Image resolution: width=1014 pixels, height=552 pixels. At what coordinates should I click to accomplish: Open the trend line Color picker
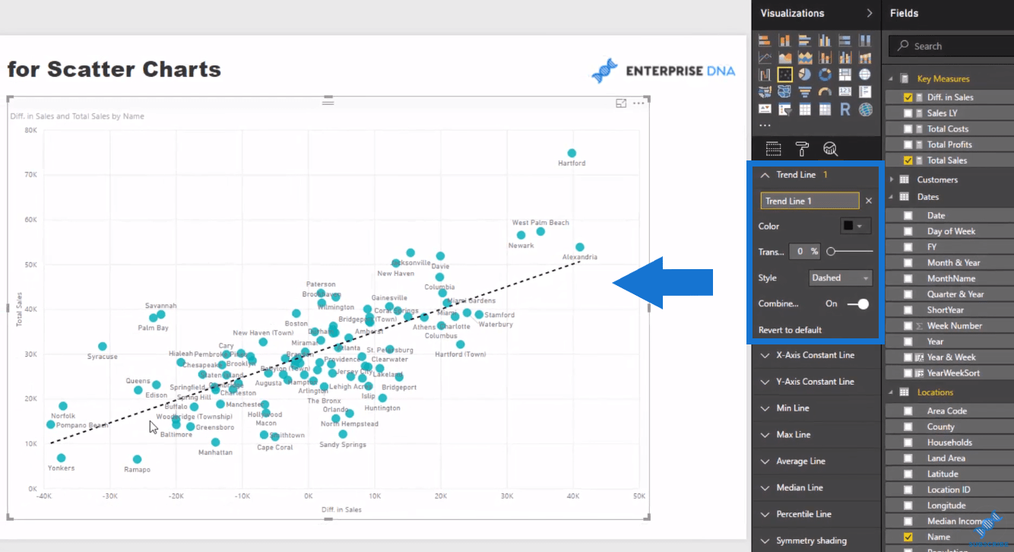tap(855, 226)
